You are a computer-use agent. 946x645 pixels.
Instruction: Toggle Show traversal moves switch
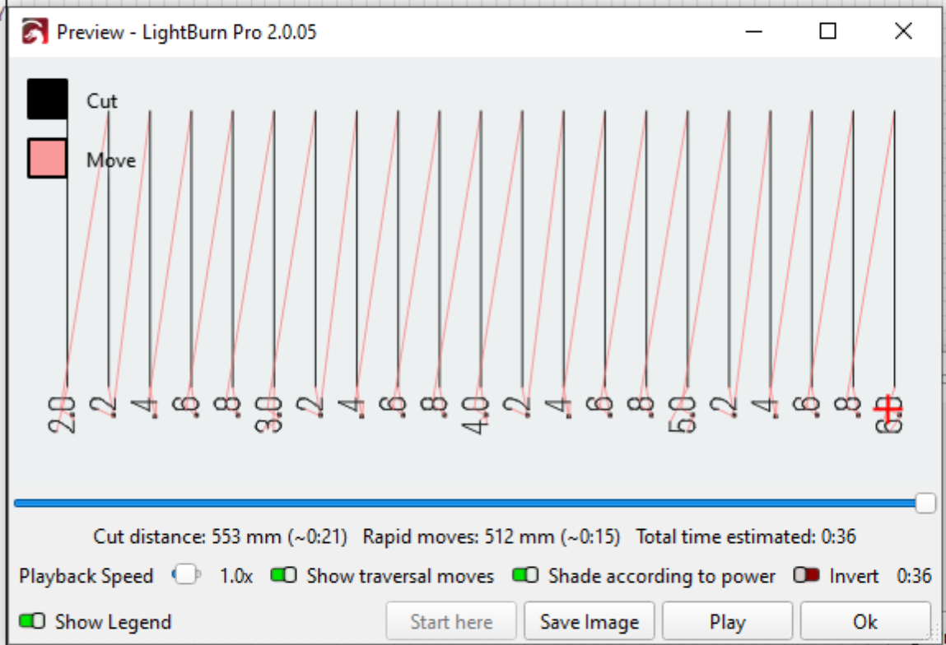click(284, 576)
